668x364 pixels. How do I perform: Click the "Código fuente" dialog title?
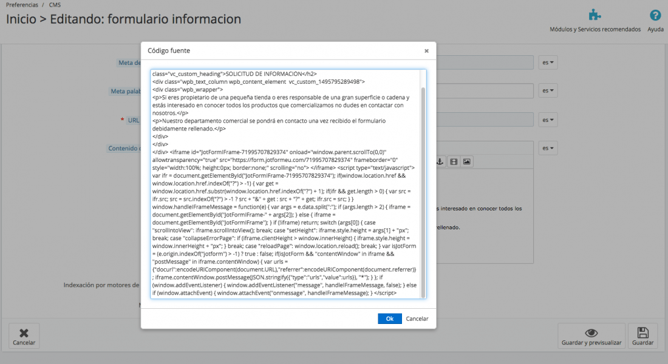[169, 51]
